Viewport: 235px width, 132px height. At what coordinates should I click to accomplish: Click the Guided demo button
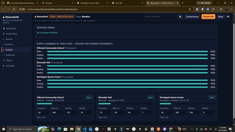pyautogui.click(x=192, y=17)
